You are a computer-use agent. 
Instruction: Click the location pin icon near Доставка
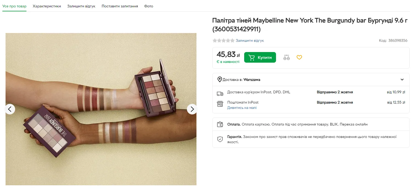point(220,80)
